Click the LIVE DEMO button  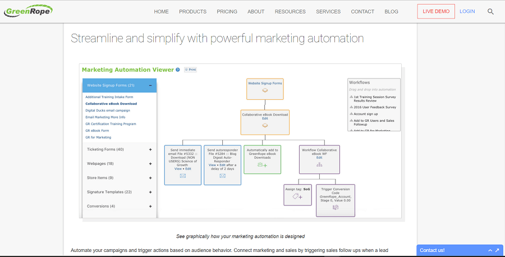436,11
